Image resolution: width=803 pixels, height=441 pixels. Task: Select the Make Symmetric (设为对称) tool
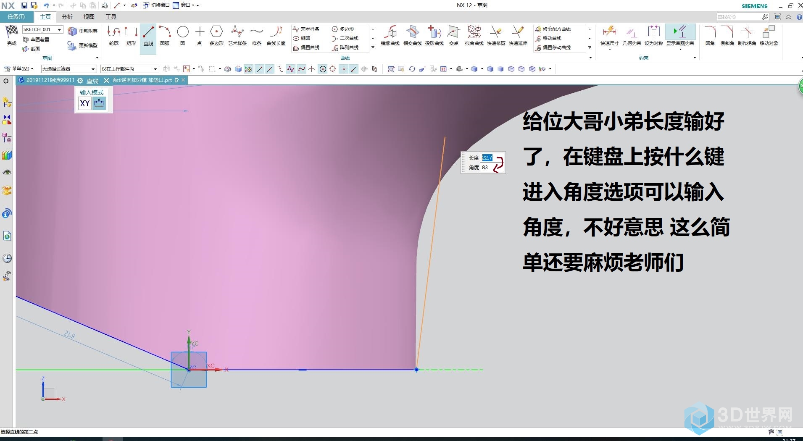coord(653,35)
